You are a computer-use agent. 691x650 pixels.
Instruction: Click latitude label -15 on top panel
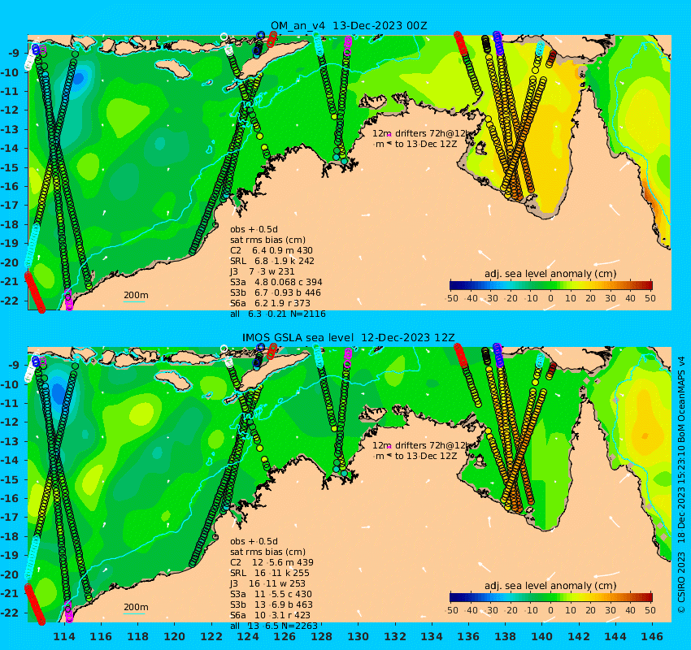point(10,167)
